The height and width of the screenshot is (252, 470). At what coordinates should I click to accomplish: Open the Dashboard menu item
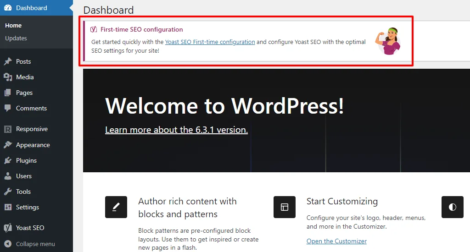[x=36, y=8]
